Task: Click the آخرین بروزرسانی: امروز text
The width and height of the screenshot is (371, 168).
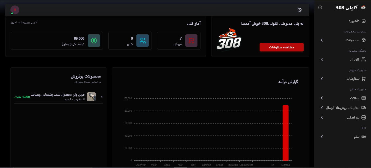Action: 24,22
